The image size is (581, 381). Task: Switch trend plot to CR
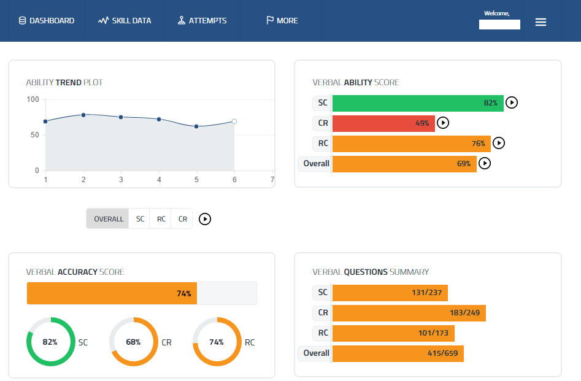tap(182, 219)
